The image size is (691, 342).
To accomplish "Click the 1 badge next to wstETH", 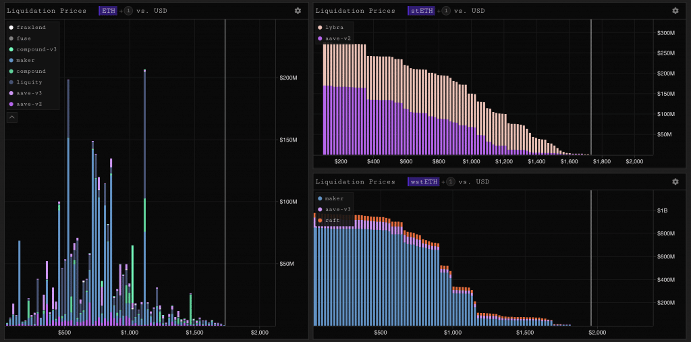I will (x=451, y=181).
